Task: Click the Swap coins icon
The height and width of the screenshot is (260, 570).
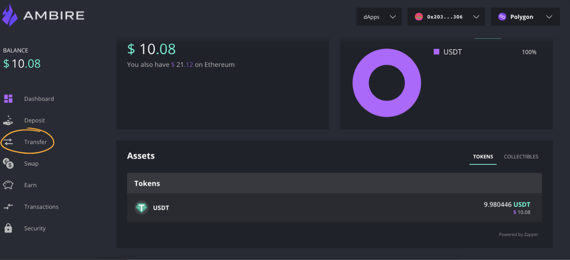Action: 8,163
